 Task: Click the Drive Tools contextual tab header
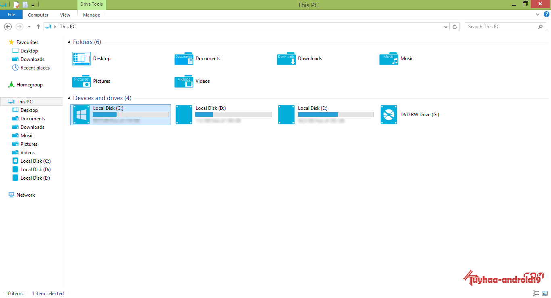92,4
